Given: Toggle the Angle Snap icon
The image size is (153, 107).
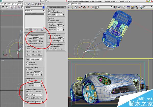Looking at the screenshot, I should click(84, 7).
